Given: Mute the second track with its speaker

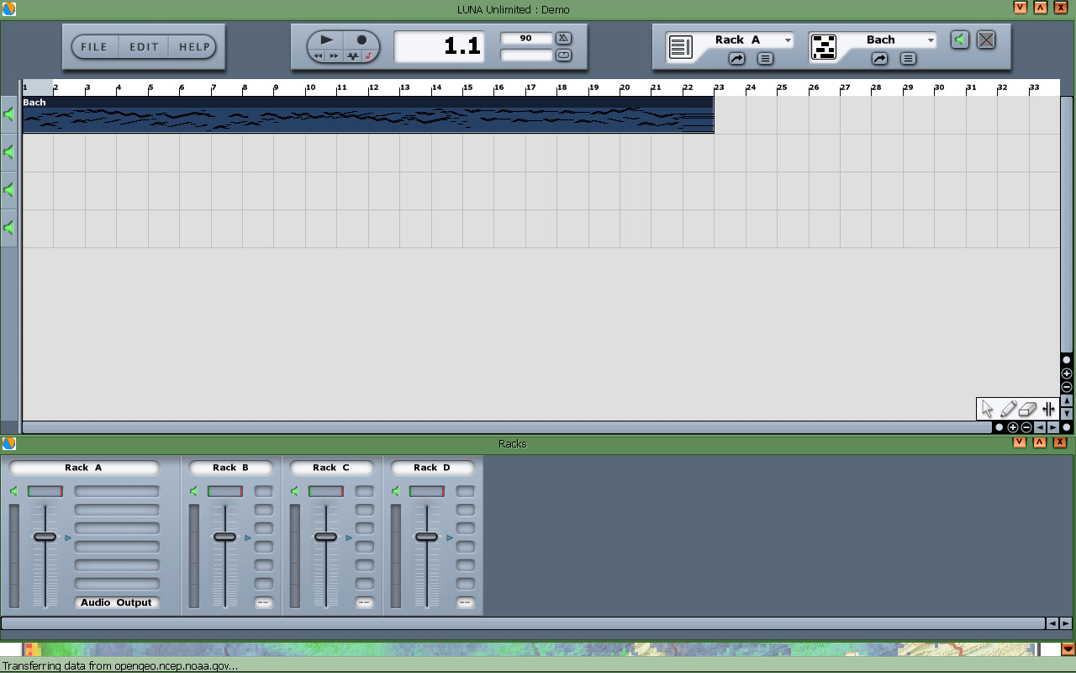Looking at the screenshot, I should click(x=9, y=152).
